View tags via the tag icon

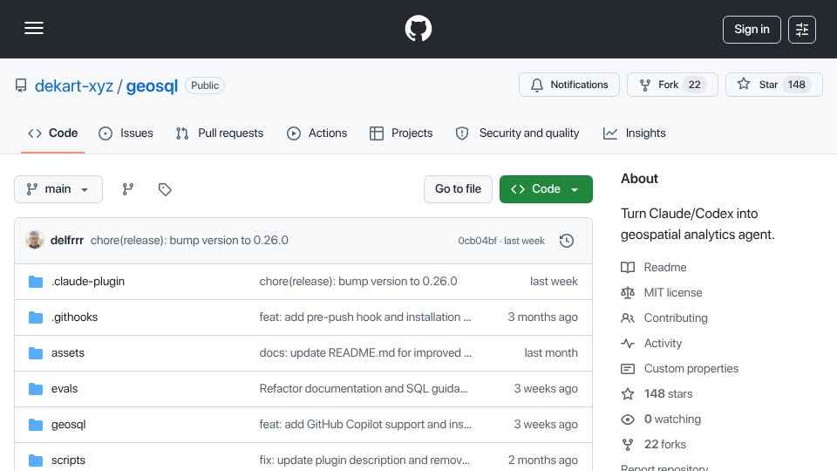165,189
